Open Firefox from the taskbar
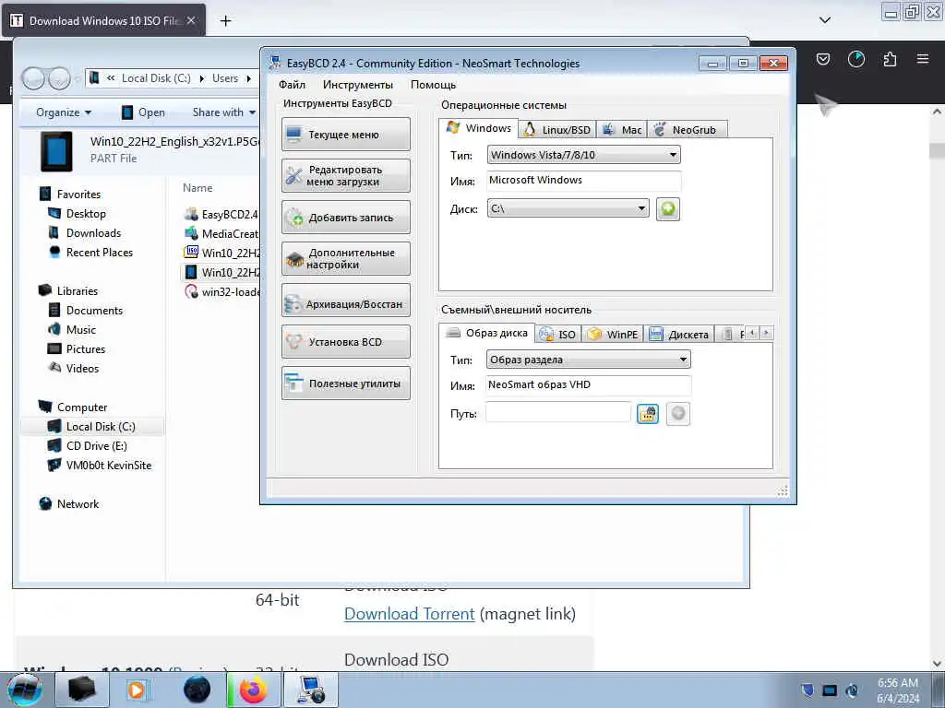 [254, 690]
